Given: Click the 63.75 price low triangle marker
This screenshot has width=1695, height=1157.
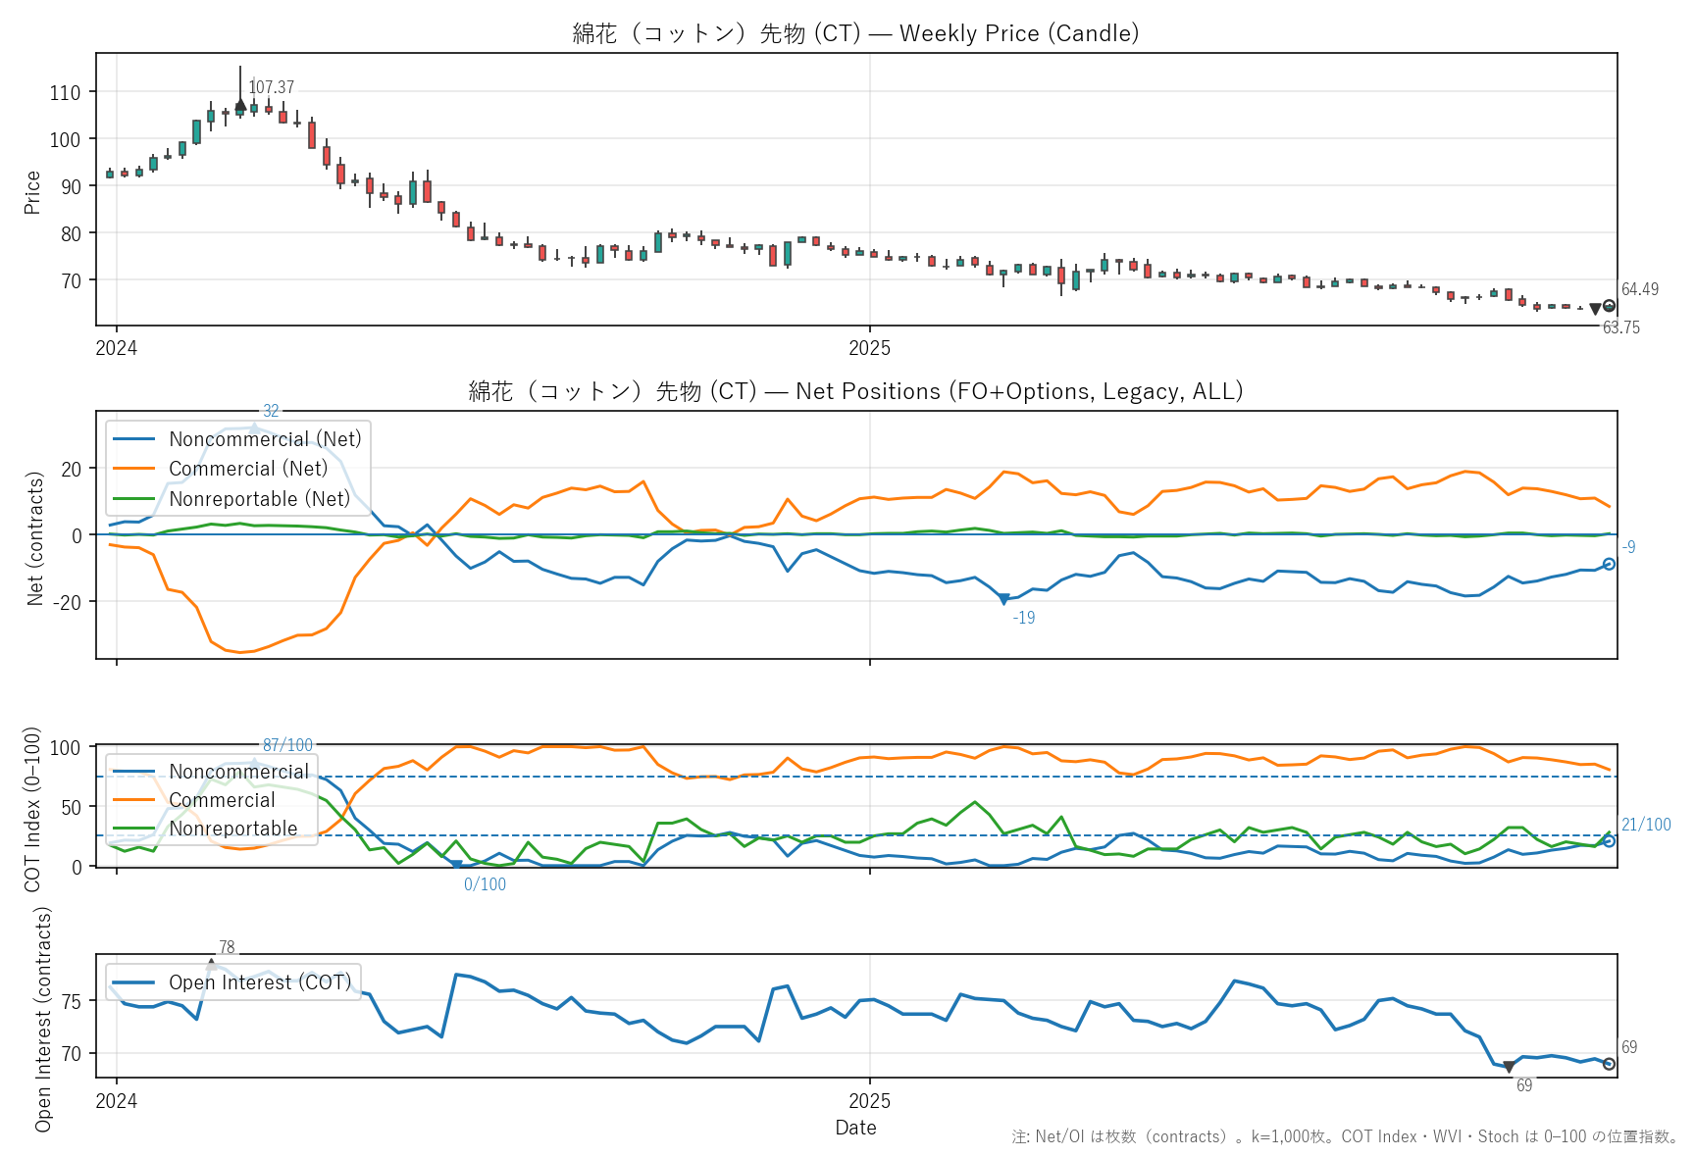Looking at the screenshot, I should click(1595, 310).
